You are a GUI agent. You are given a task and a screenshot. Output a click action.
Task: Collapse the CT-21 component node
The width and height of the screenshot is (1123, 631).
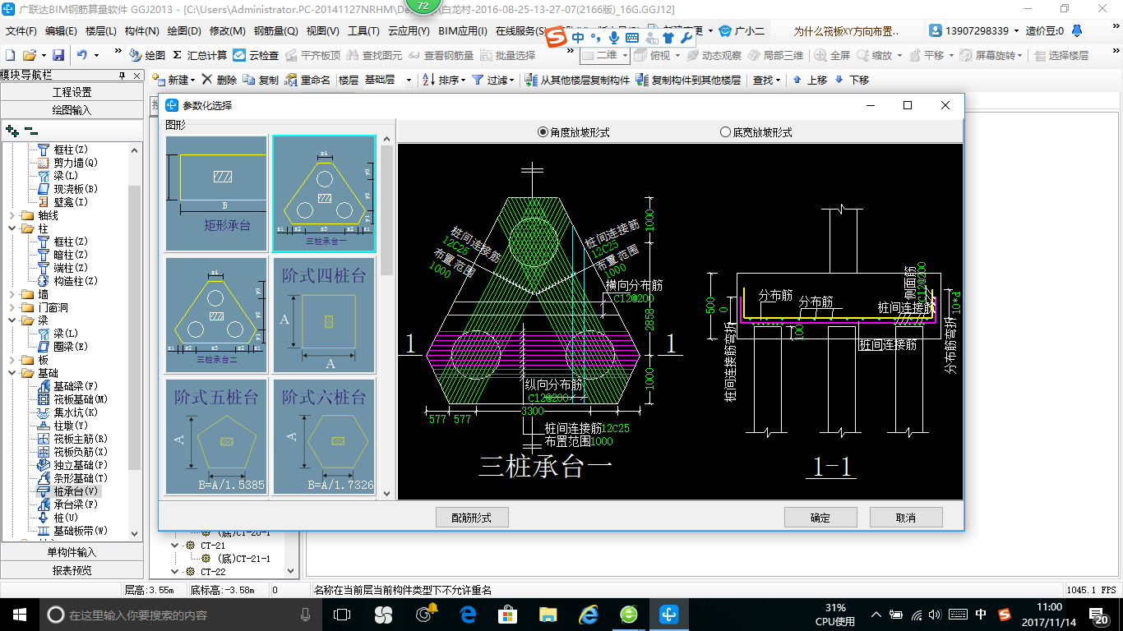pyautogui.click(x=174, y=546)
